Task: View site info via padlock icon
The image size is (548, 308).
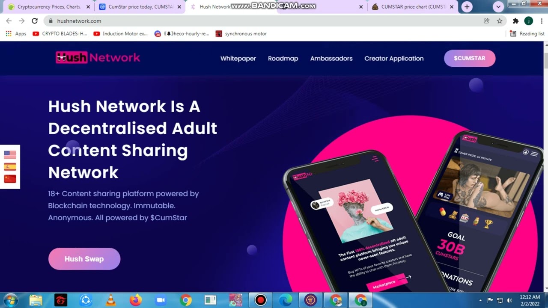Action: tap(51, 21)
